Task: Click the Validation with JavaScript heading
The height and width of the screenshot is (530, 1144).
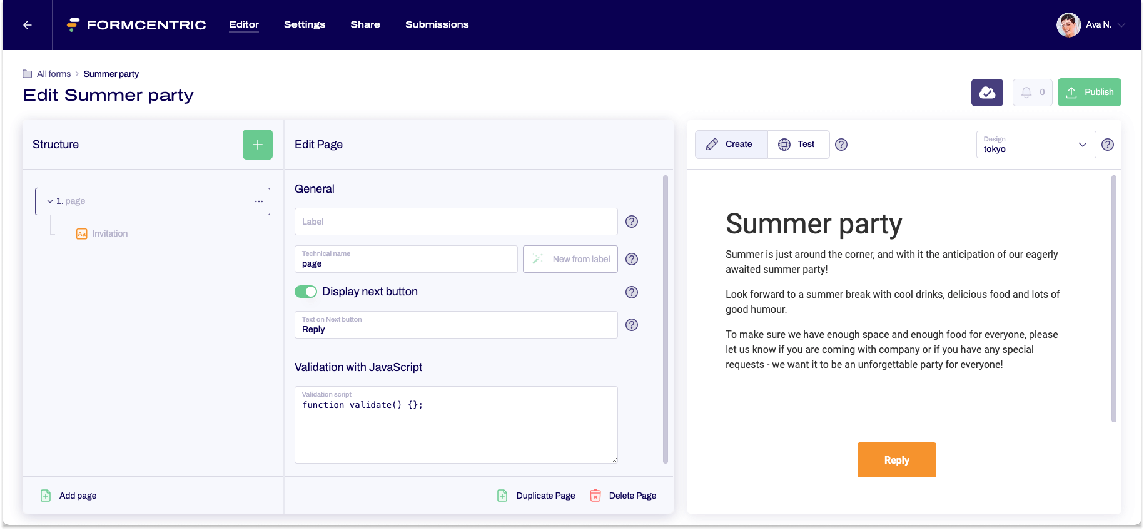Action: [x=358, y=367]
